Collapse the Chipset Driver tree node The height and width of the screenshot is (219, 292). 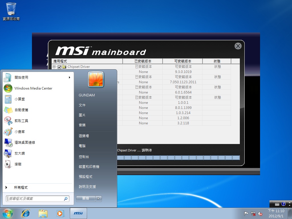[x=54, y=67]
